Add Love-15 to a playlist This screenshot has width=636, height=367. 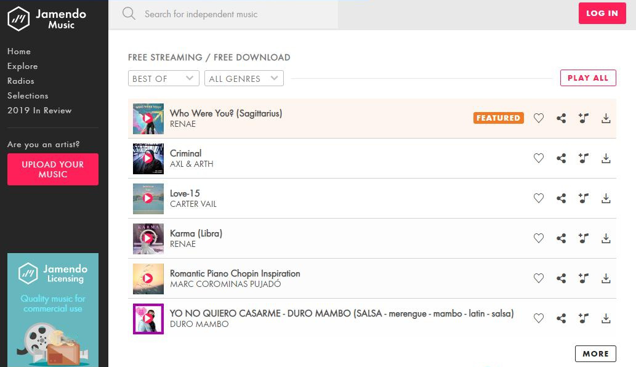pos(584,198)
